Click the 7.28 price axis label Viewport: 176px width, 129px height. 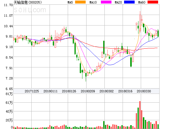pyautogui.click(x=9, y=78)
